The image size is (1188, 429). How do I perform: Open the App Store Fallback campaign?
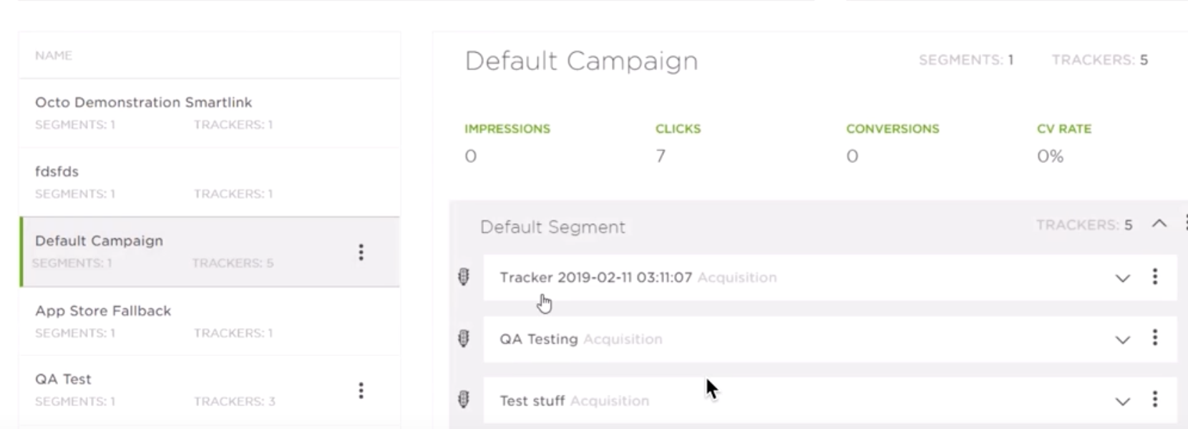(103, 311)
